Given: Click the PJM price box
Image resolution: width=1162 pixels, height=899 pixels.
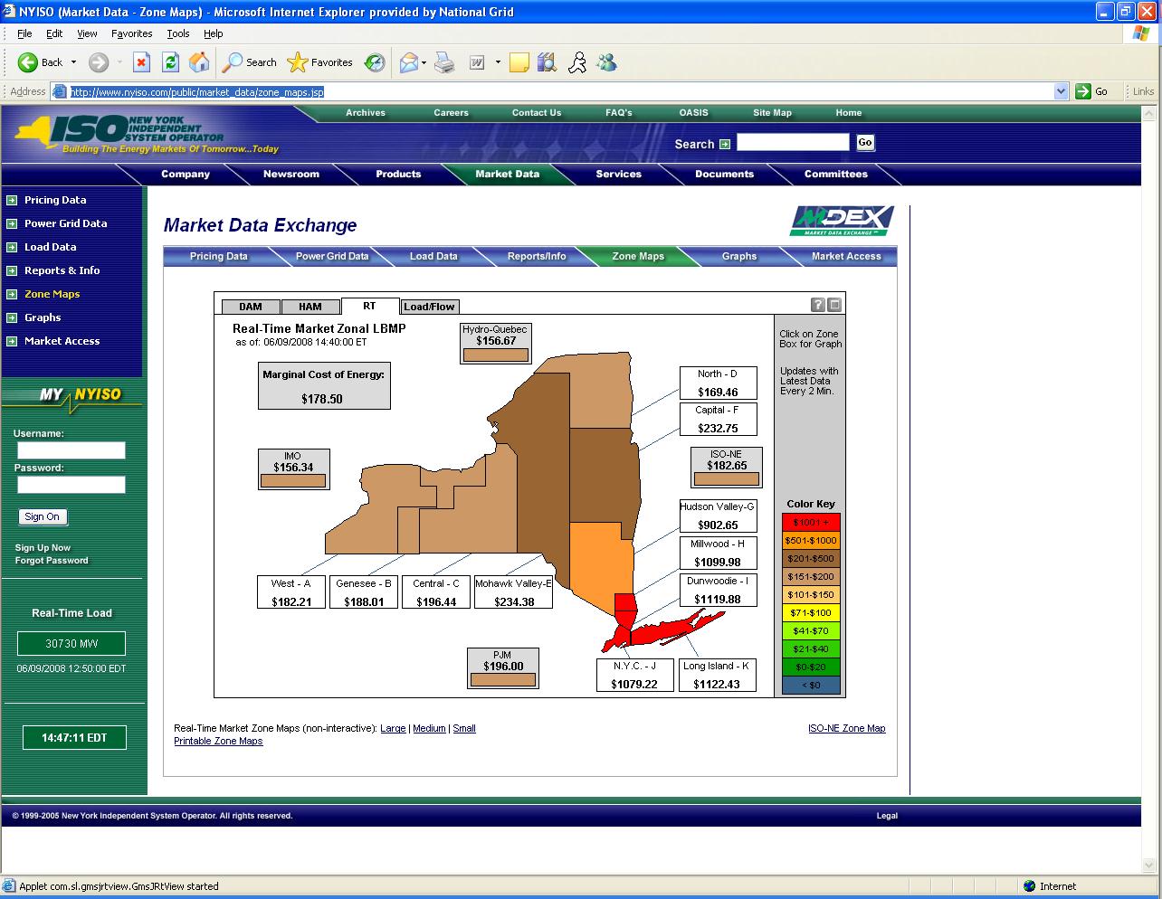Looking at the screenshot, I should (503, 668).
